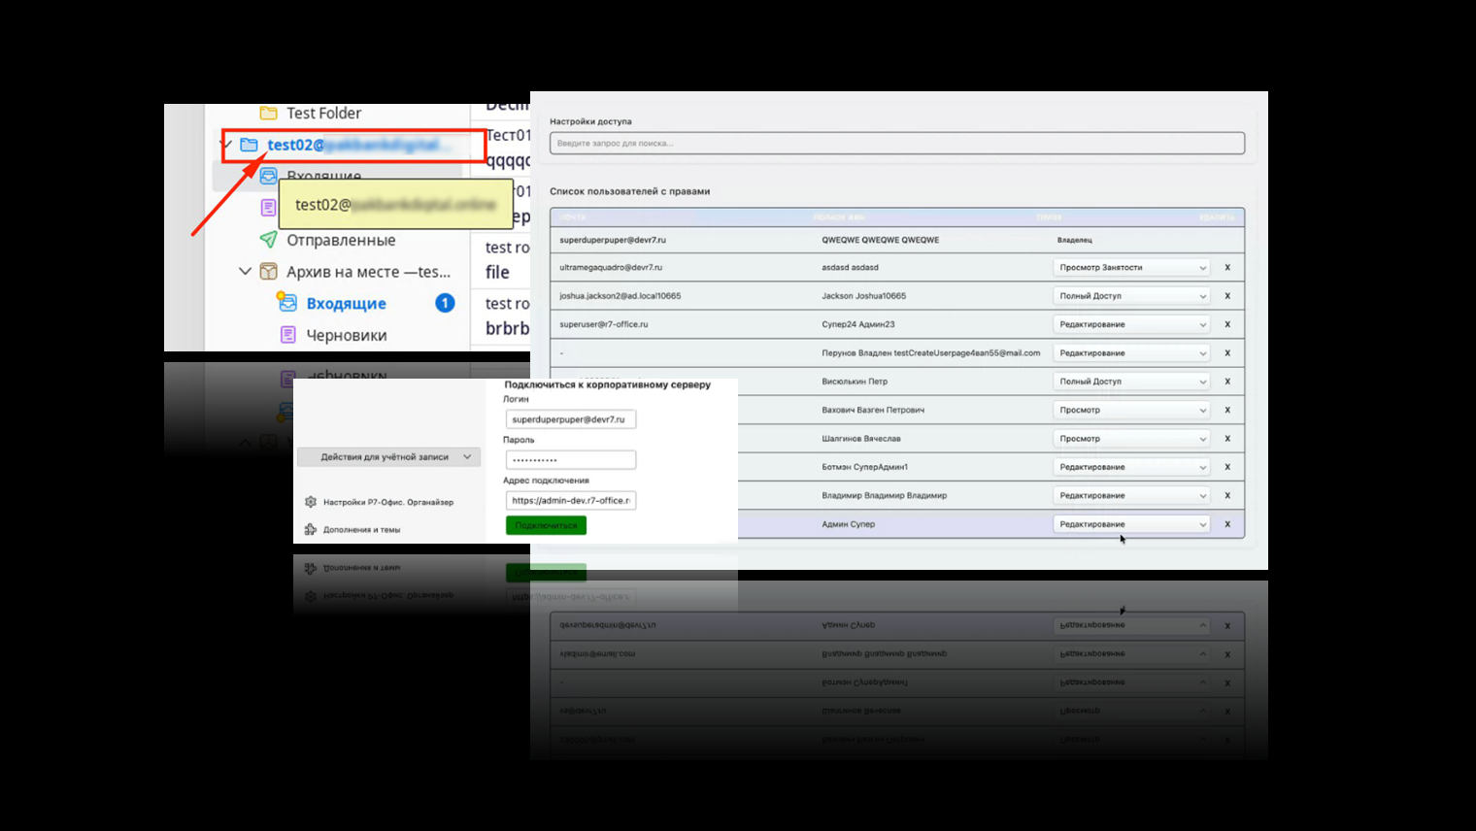Collapse the test02 account tree node
Viewport: 1476px width, 831px height.
pos(227,145)
